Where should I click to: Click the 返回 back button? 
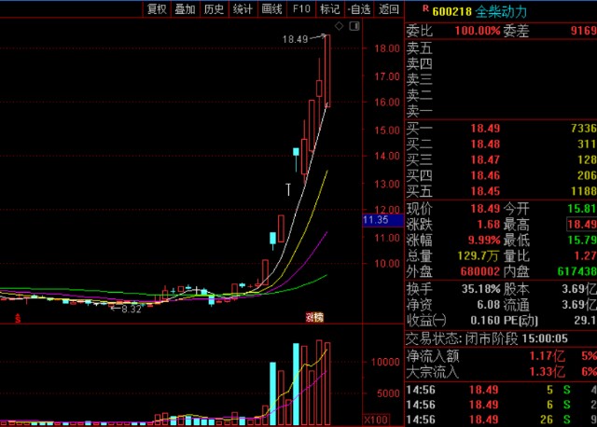388,9
